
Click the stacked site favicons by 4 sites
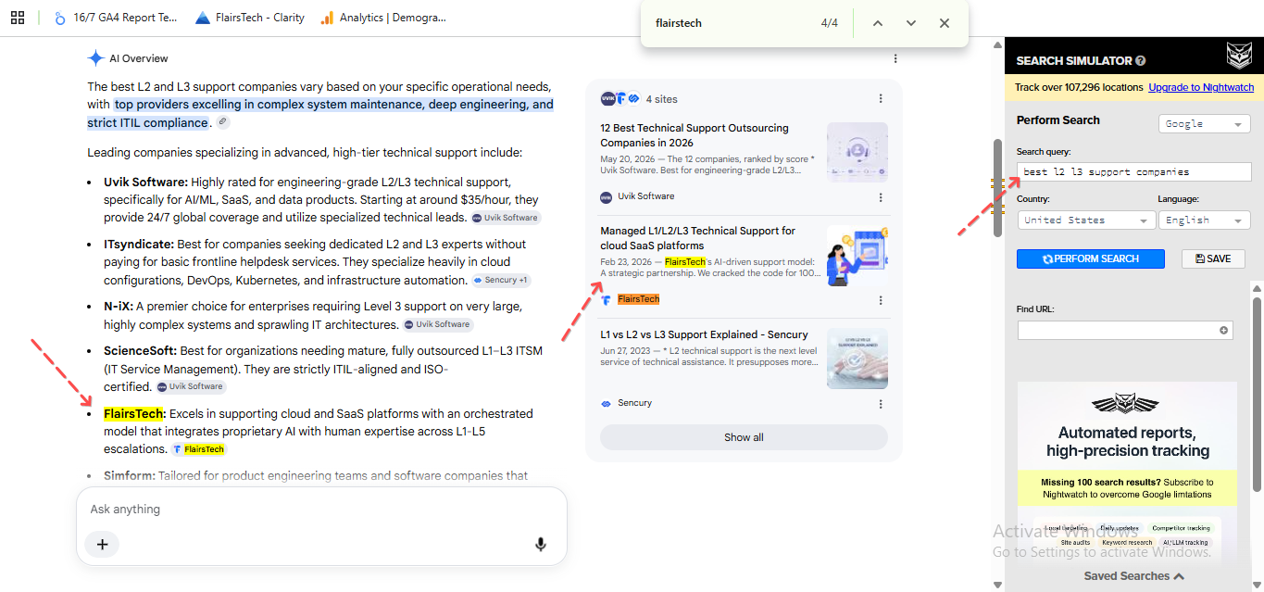tap(620, 98)
